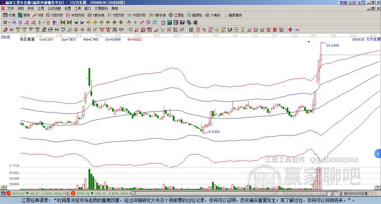Open the 9P四方形 tool
Screen dimensions: 381x204
click(75, 15)
